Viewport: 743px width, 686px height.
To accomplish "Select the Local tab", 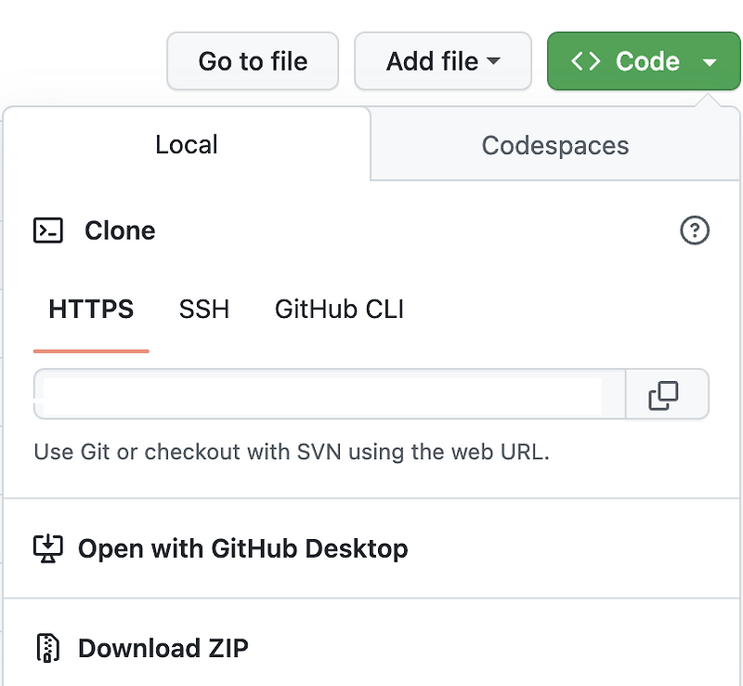I will (186, 144).
